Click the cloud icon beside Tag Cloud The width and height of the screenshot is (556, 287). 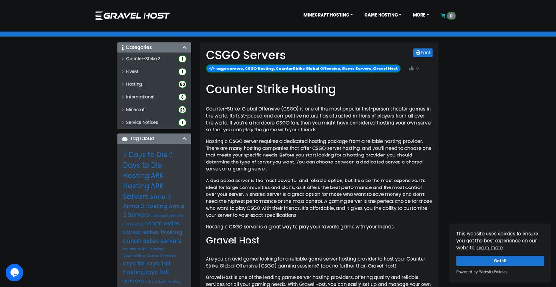point(125,139)
